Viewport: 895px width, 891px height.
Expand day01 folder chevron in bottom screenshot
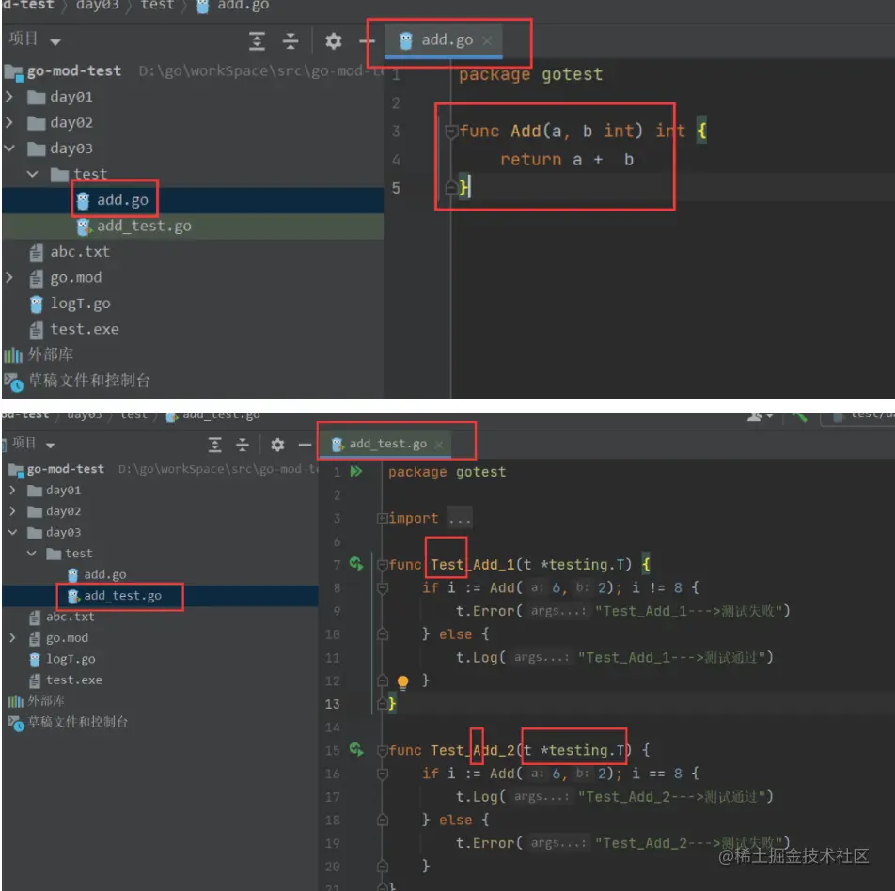pos(12,490)
